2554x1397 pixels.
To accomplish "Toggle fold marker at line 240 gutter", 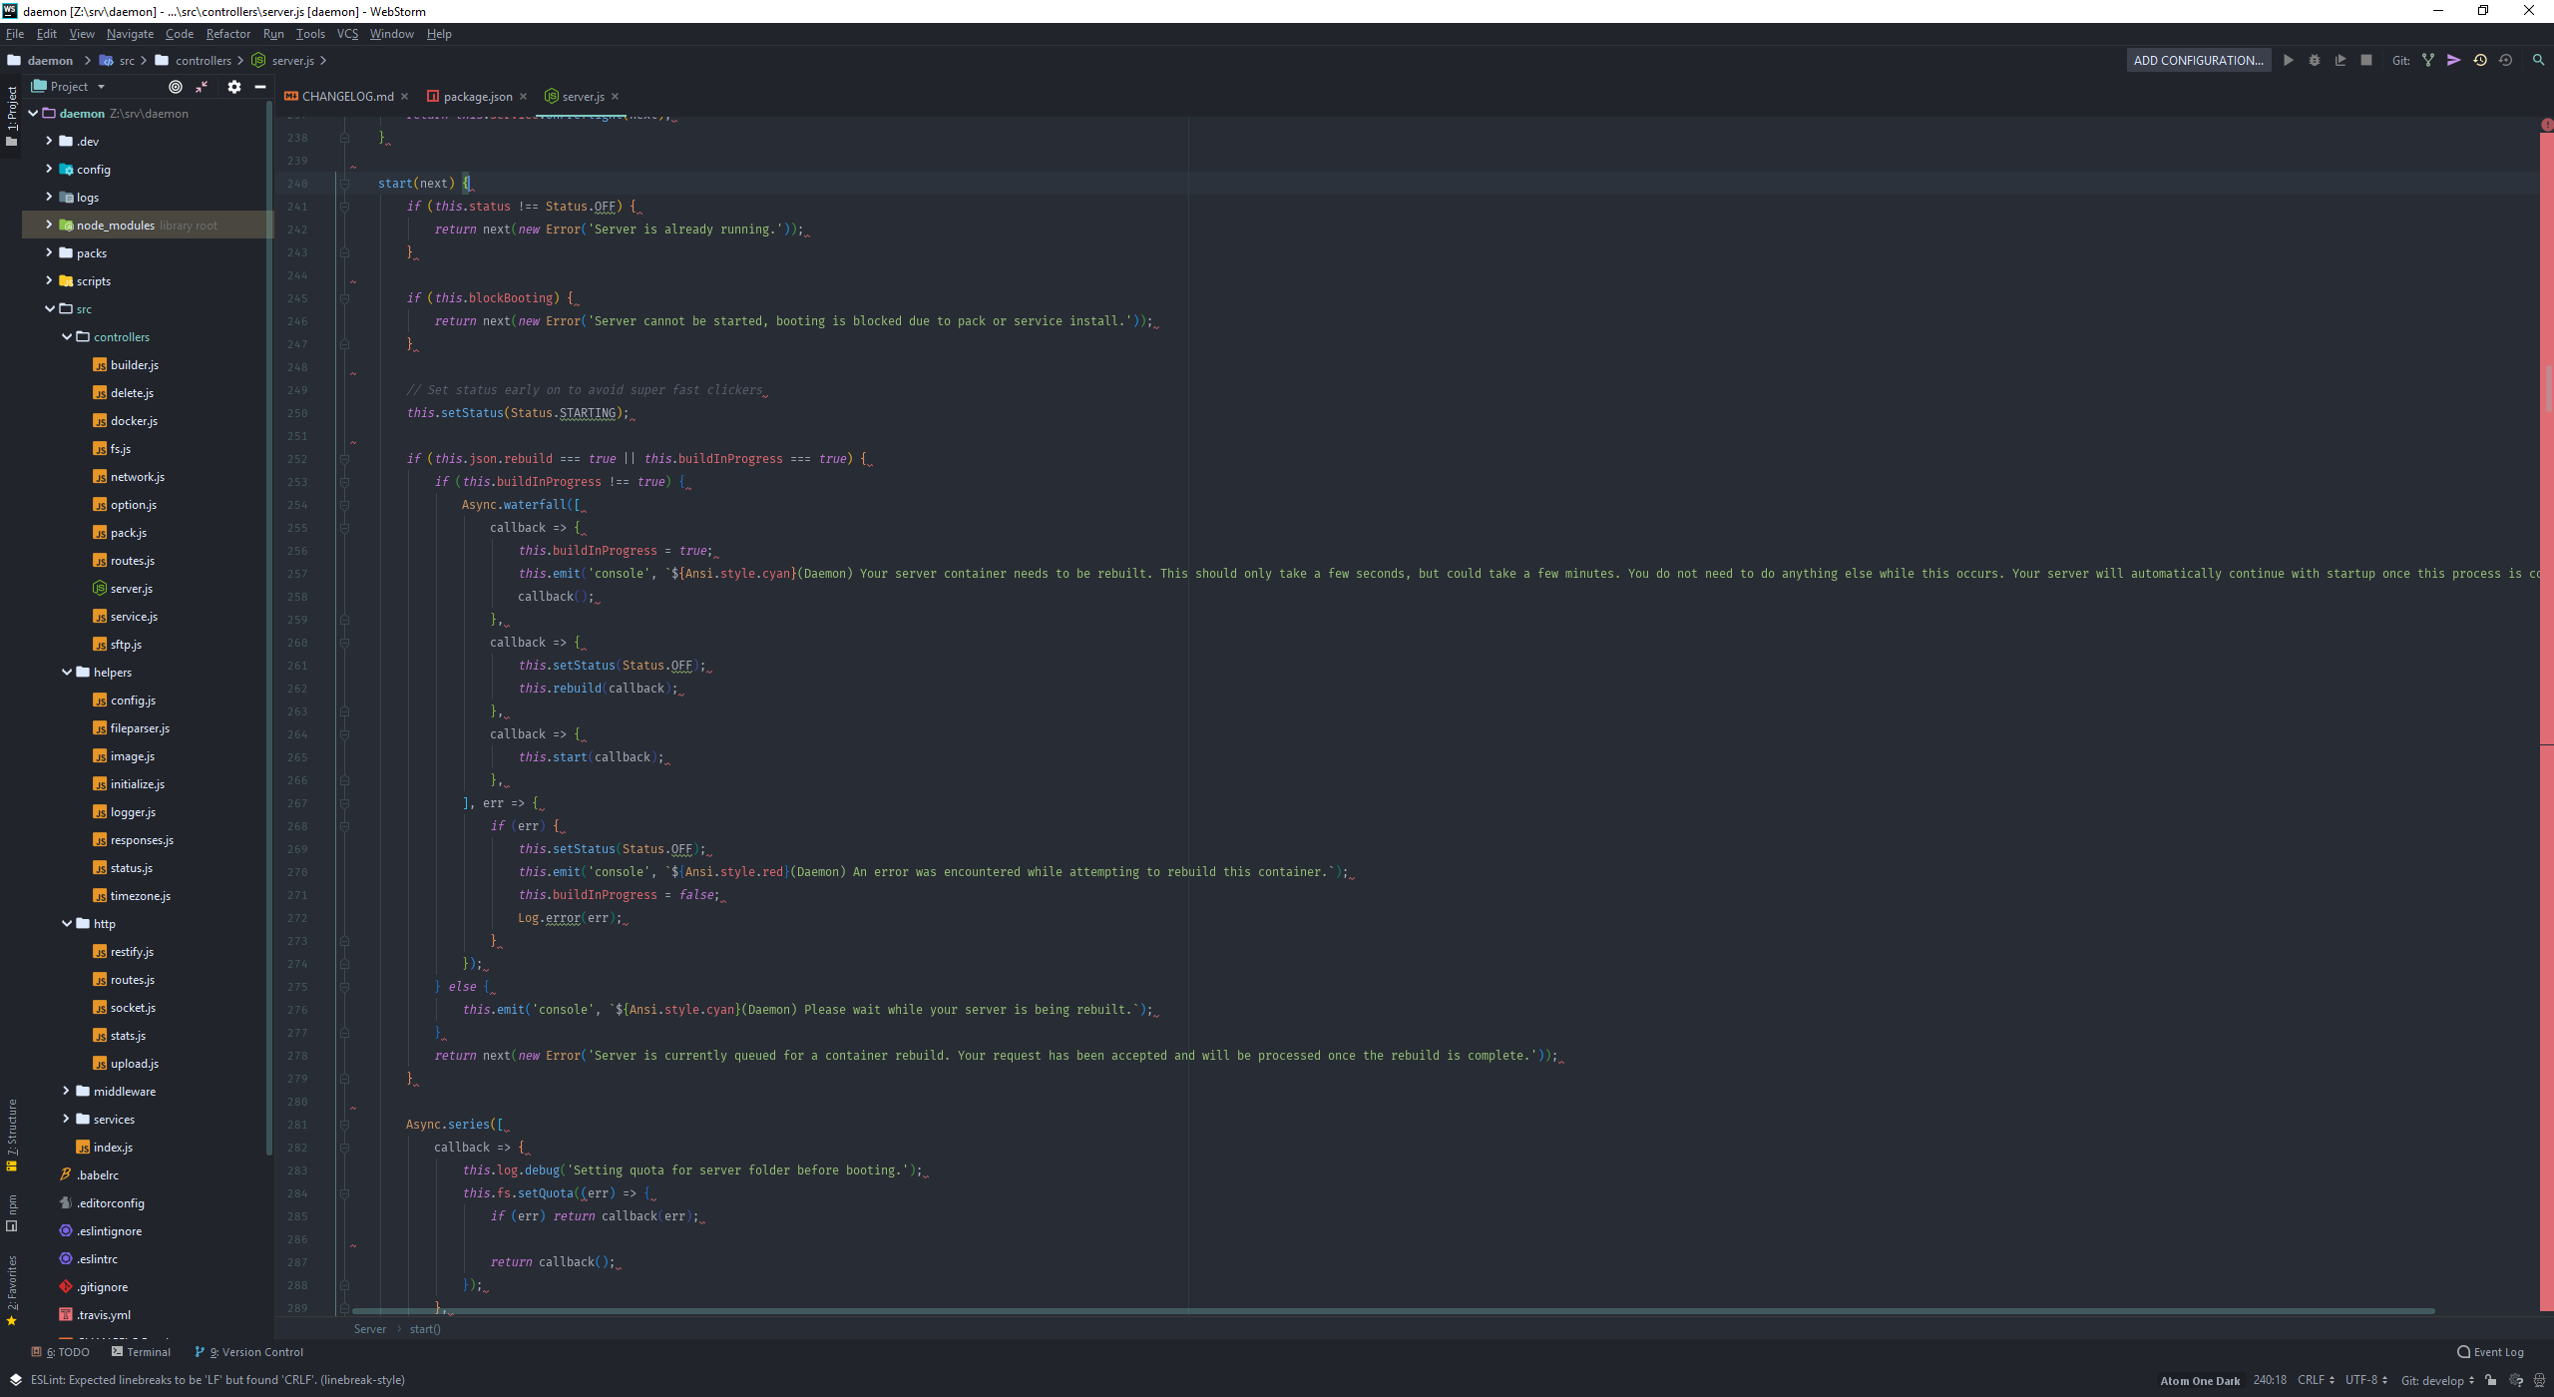I will (344, 184).
